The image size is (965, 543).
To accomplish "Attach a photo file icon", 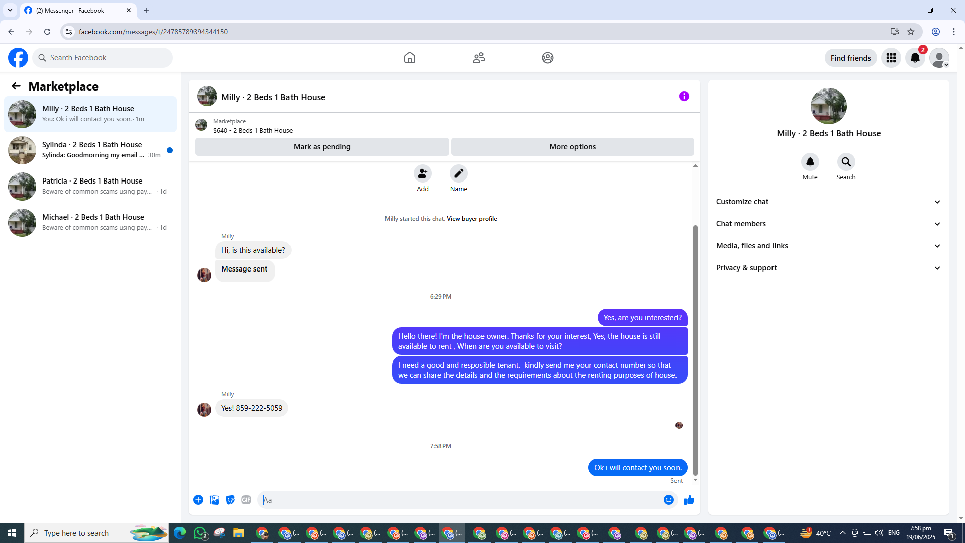I will (214, 500).
